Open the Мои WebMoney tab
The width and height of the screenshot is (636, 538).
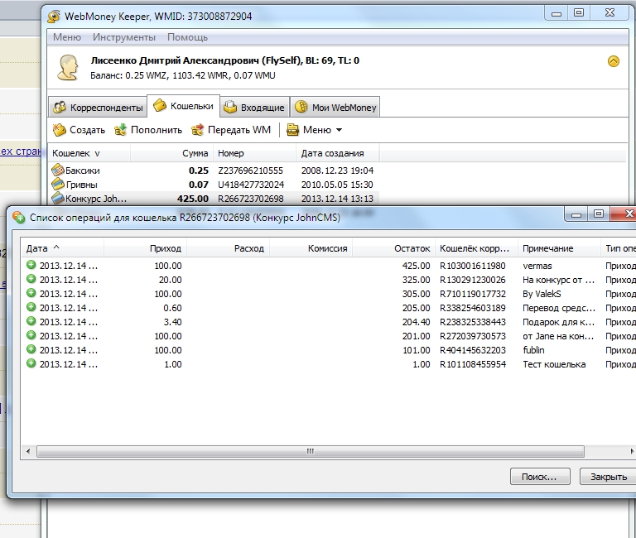pyautogui.click(x=335, y=108)
